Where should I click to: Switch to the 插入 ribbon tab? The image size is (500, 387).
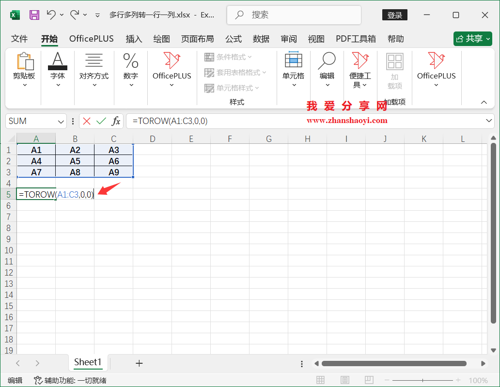(134, 39)
